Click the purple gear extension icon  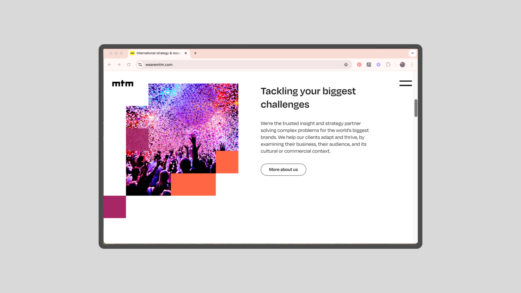[378, 65]
